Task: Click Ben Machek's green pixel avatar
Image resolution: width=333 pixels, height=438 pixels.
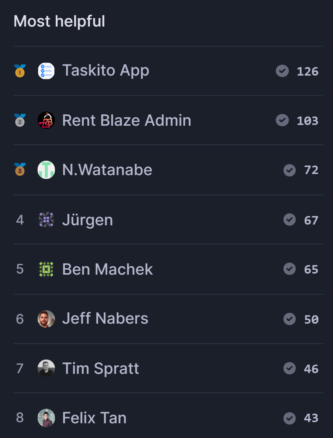Action: pyautogui.click(x=46, y=269)
